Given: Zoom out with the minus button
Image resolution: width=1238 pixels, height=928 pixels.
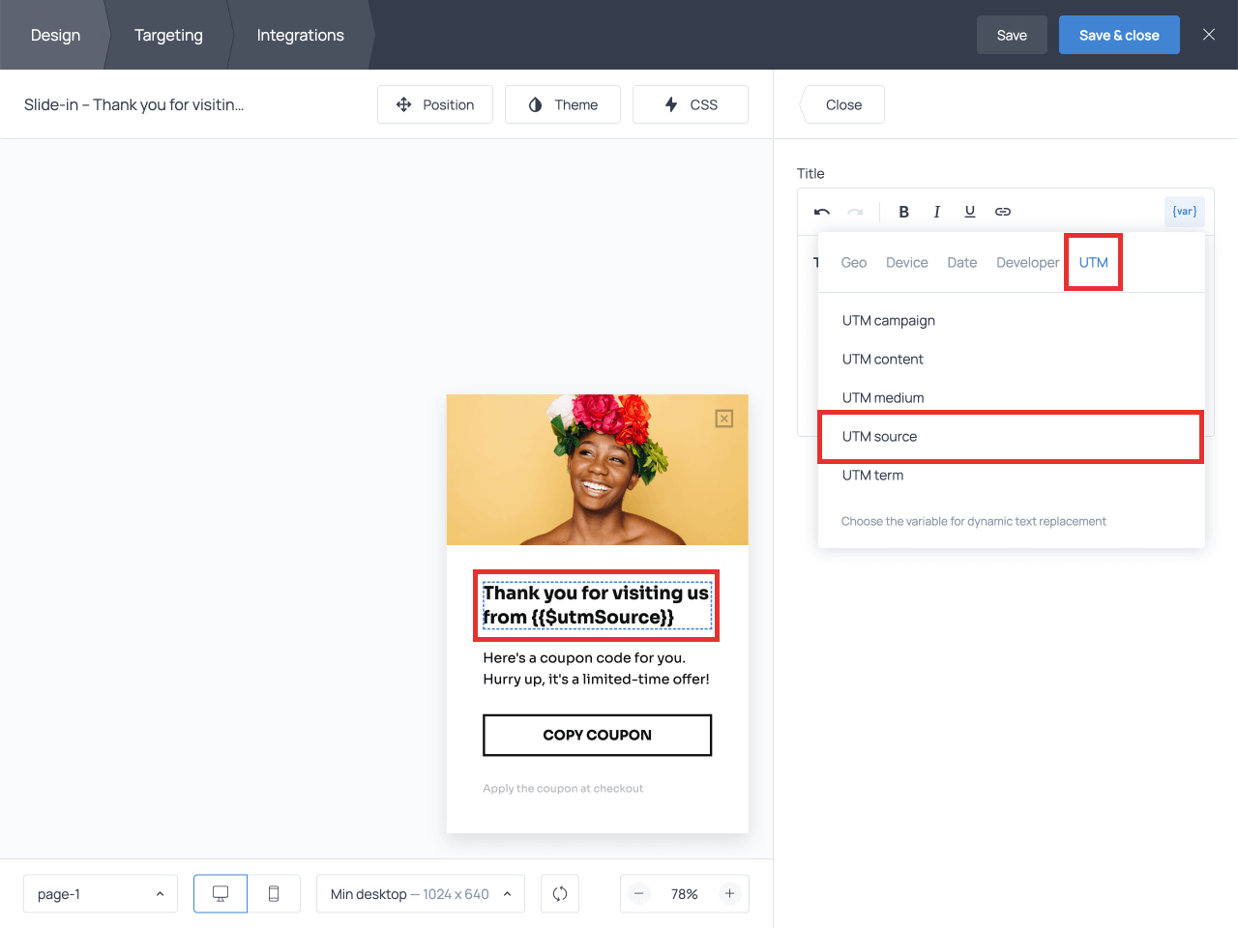Looking at the screenshot, I should [639, 894].
